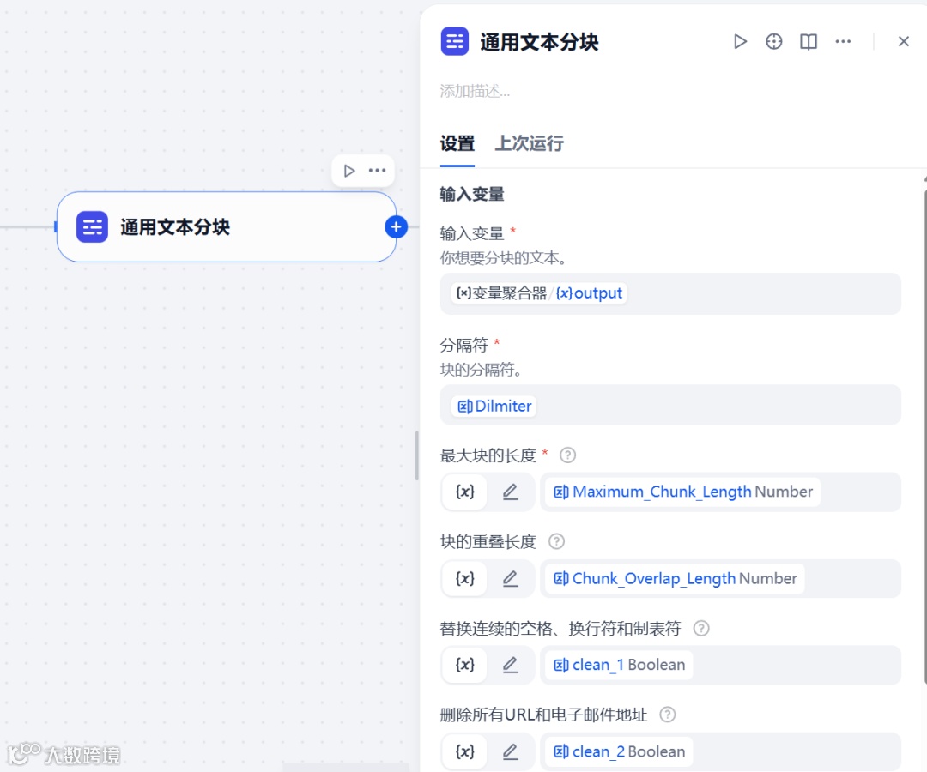Click the panel resize handle on left edge
The width and height of the screenshot is (927, 772).
click(417, 455)
